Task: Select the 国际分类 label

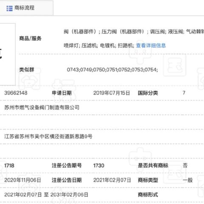Action: coord(148,93)
